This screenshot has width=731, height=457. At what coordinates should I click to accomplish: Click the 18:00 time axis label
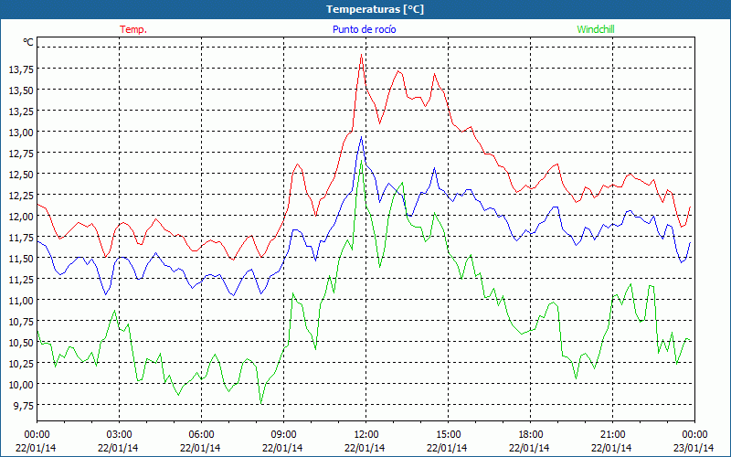(x=530, y=434)
